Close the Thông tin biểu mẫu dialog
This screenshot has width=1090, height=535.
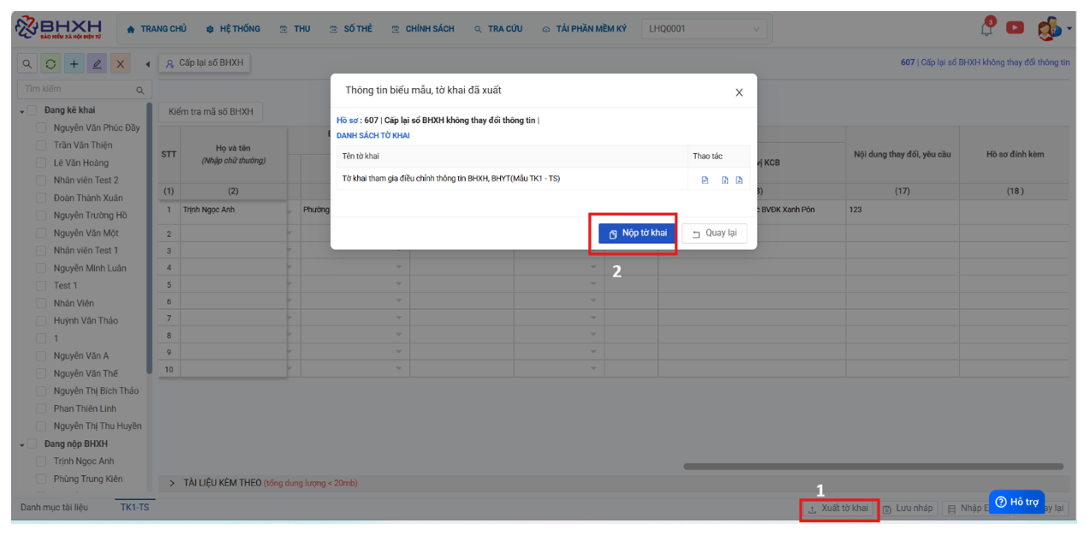click(x=739, y=92)
